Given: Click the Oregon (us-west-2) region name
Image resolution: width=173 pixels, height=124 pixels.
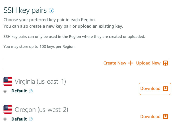Looking at the screenshot, I should 41,110.
